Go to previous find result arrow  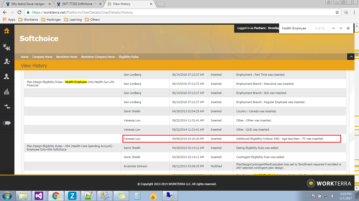click(x=334, y=28)
